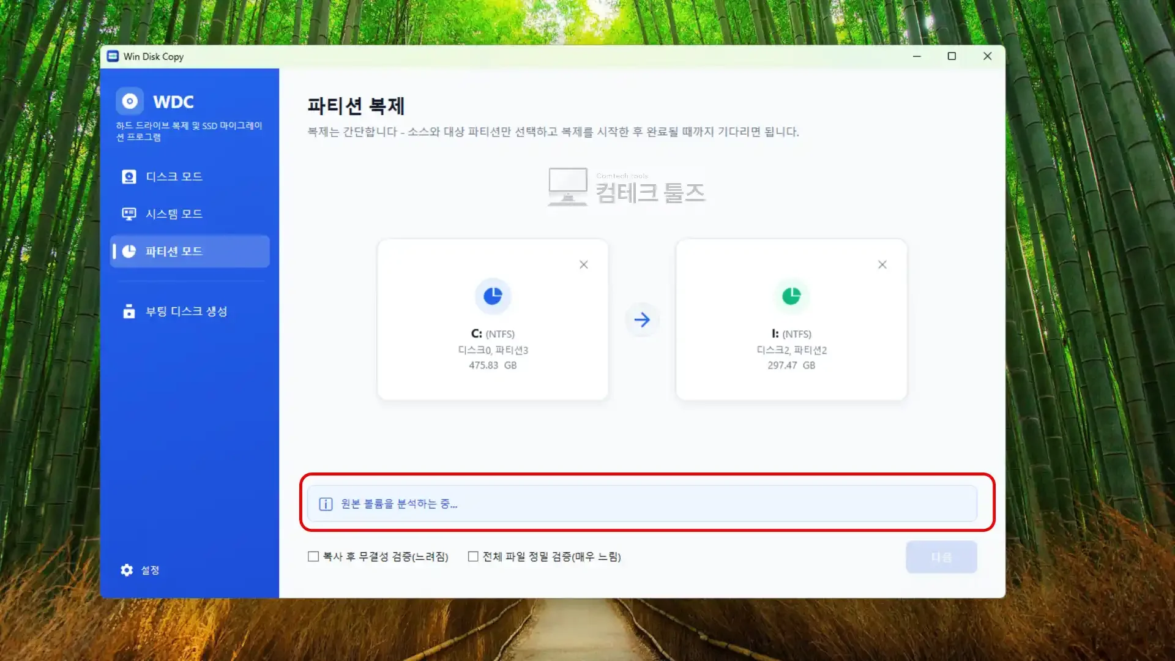Viewport: 1175px width, 661px height.
Task: Click the 다음 button
Action: coord(941,557)
